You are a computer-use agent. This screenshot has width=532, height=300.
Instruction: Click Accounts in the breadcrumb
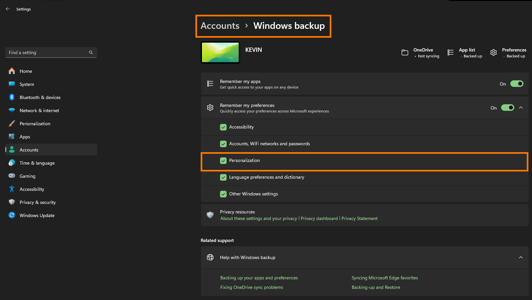pyautogui.click(x=220, y=26)
